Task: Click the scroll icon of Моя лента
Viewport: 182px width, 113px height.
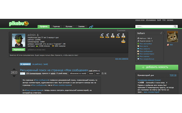Action: coord(138,46)
